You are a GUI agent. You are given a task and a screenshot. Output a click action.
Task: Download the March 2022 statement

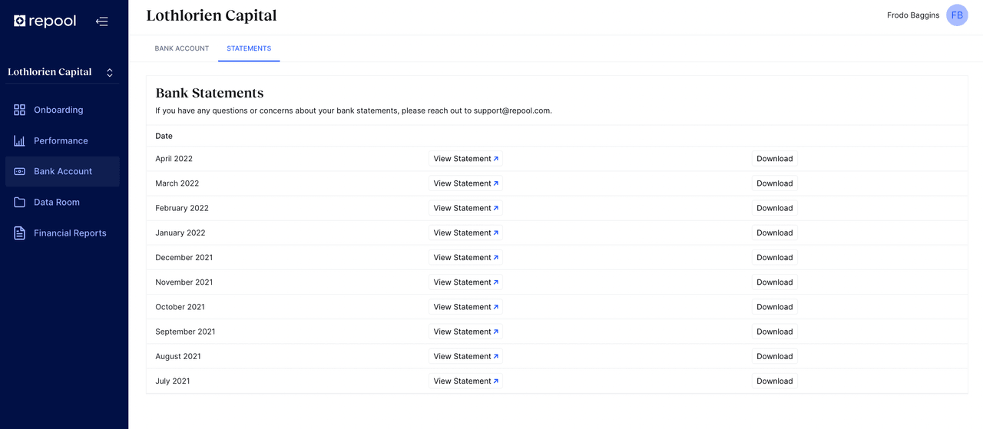click(x=774, y=183)
